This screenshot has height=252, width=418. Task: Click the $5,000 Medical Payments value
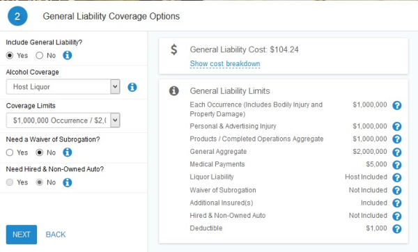point(376,164)
